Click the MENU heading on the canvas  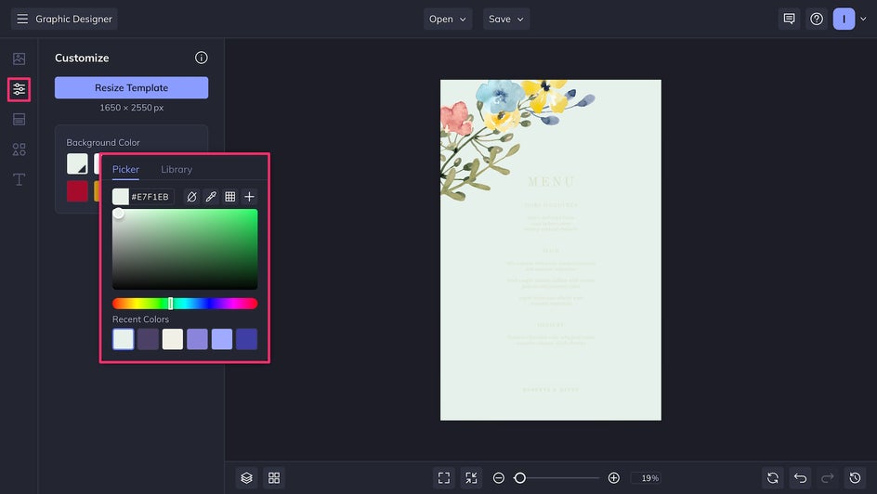551,182
